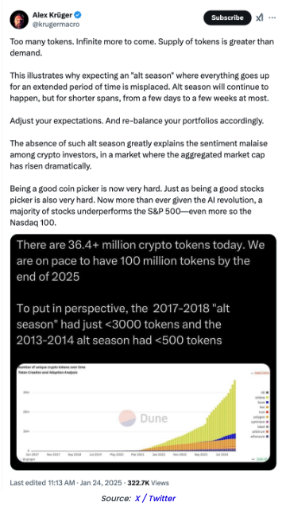This screenshot has height=510, width=286.
Task: Click the 322.7K Views count
Action: (x=148, y=483)
